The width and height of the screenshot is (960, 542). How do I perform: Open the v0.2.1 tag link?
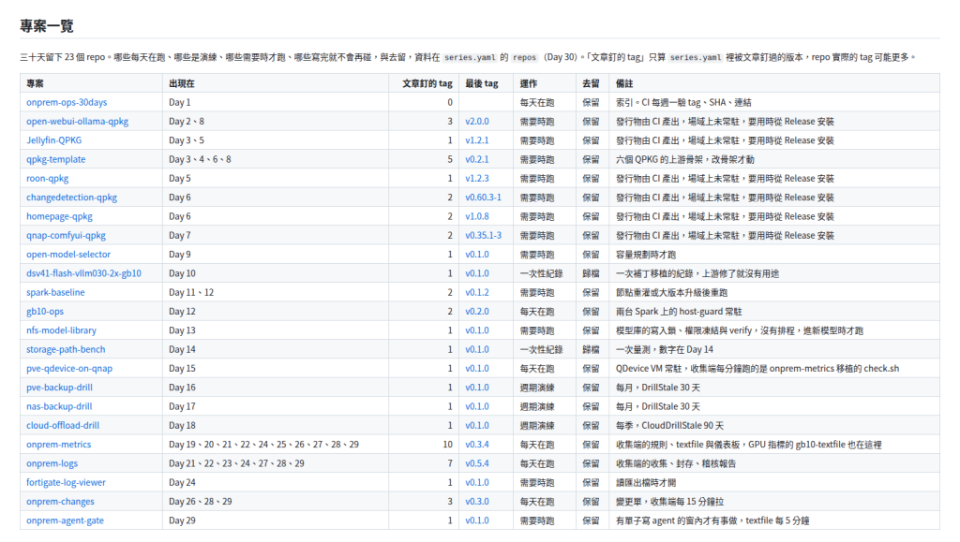(x=477, y=159)
